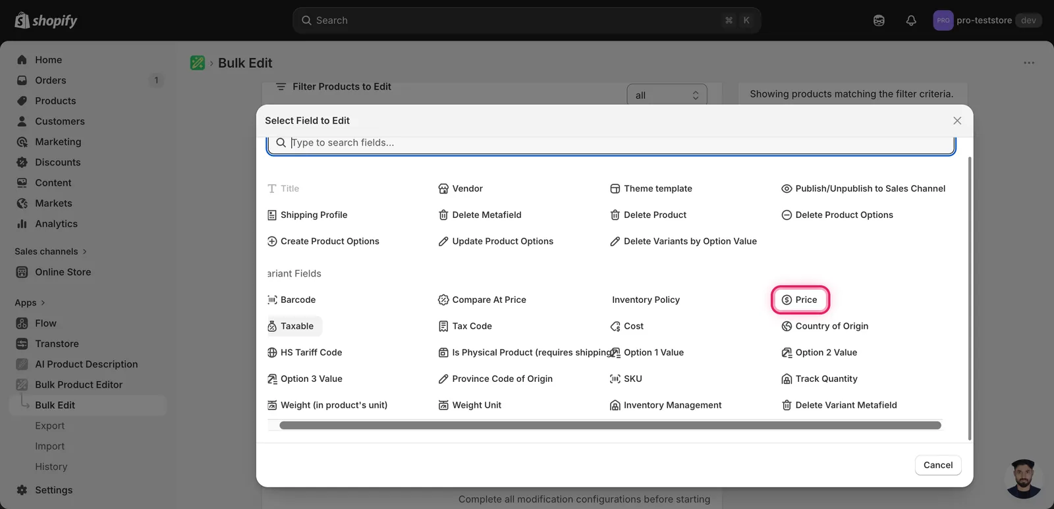Click the Analytics bar chart icon

point(22,224)
